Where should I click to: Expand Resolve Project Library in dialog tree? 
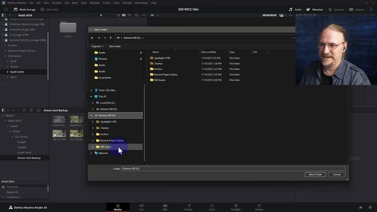(x=93, y=140)
